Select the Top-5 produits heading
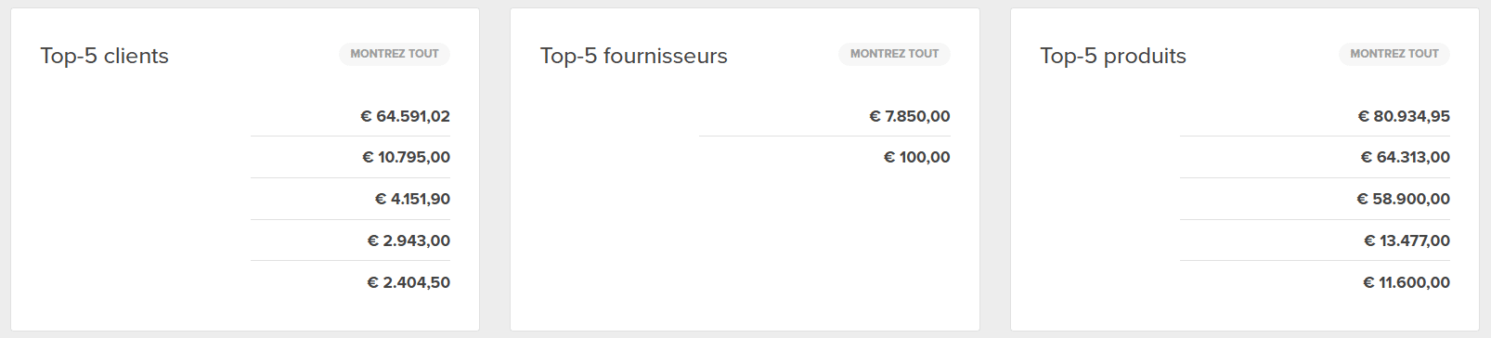The image size is (1491, 338). click(1113, 56)
